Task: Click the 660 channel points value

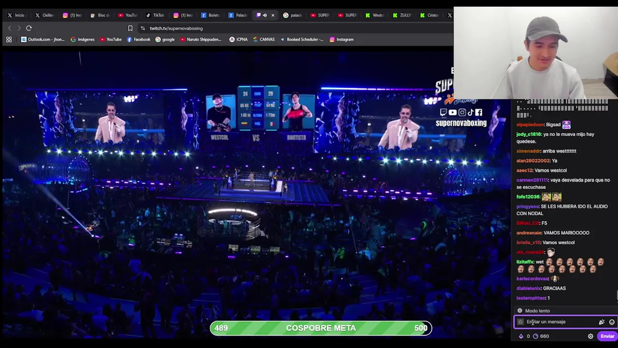Action: pos(545,336)
